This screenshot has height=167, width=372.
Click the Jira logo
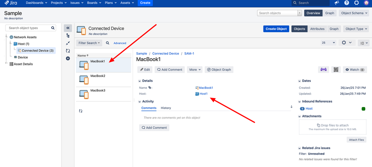pyautogui.click(x=11, y=3)
